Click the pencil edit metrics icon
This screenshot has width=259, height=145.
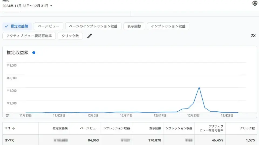point(90,36)
